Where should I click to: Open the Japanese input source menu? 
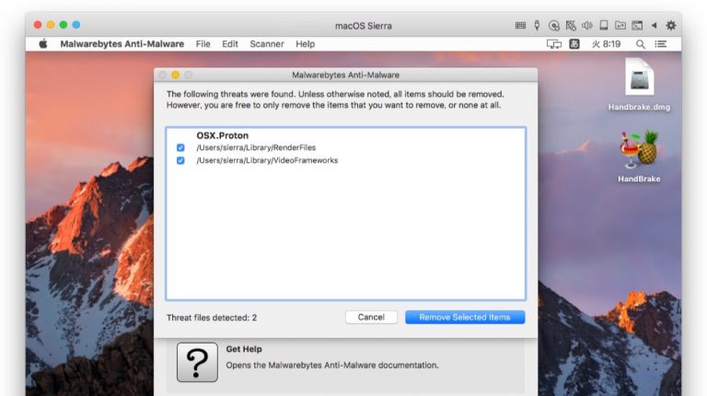tap(574, 44)
